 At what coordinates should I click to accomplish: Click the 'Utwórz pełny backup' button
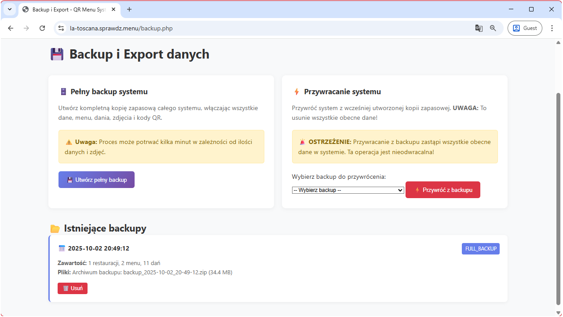96,179
